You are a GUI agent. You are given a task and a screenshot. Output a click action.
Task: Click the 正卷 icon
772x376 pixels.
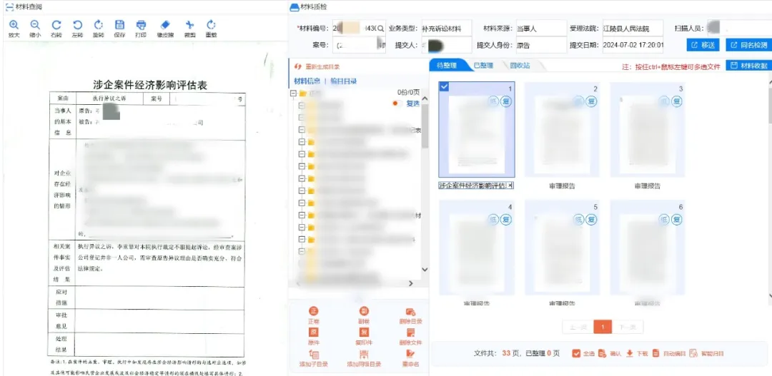pos(313,312)
